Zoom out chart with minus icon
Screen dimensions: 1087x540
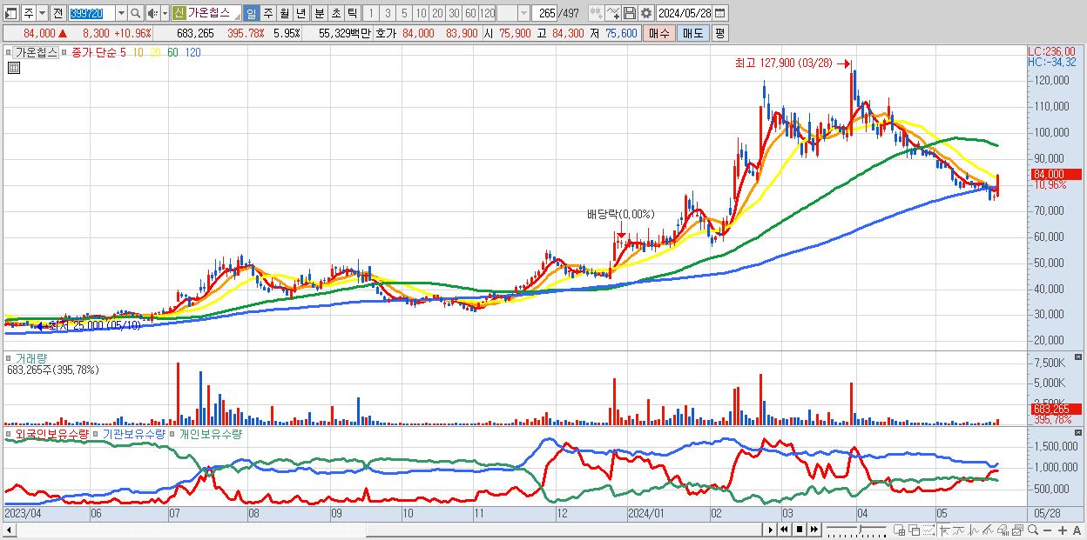[1047, 530]
